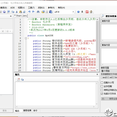
Task: Open the 皮肤(S) menu
Action: coord(41,8)
